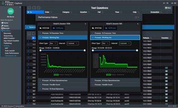Open Chart Type dropdown in Session 566 panel

(106, 43)
